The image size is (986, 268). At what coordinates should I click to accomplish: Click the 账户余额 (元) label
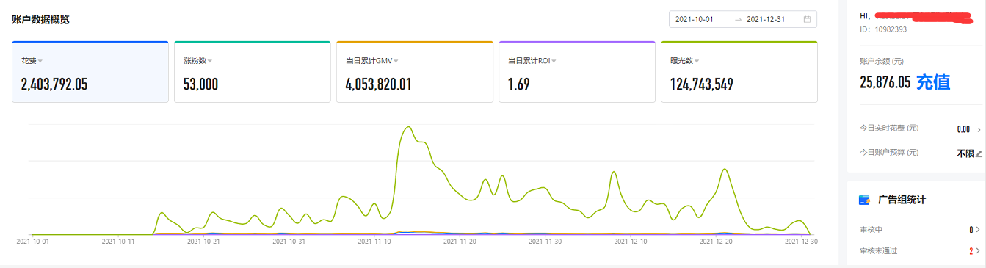(x=882, y=61)
